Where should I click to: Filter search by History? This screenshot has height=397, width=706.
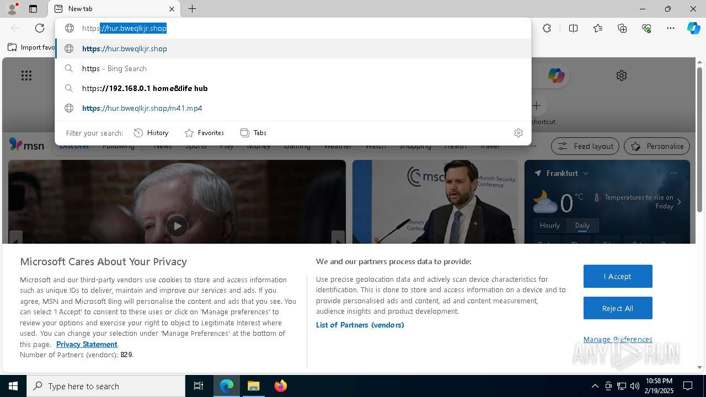151,133
